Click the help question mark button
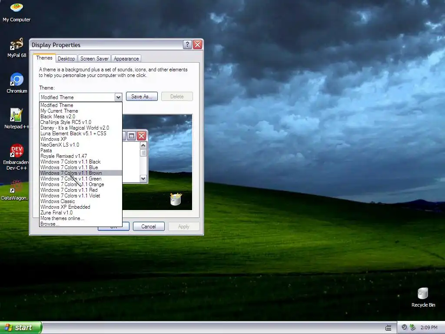Viewport: 445px width, 334px height. (x=187, y=45)
